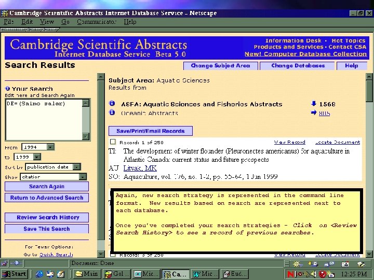
Task: Click the third quick launch icon
Action: [x=61, y=274]
